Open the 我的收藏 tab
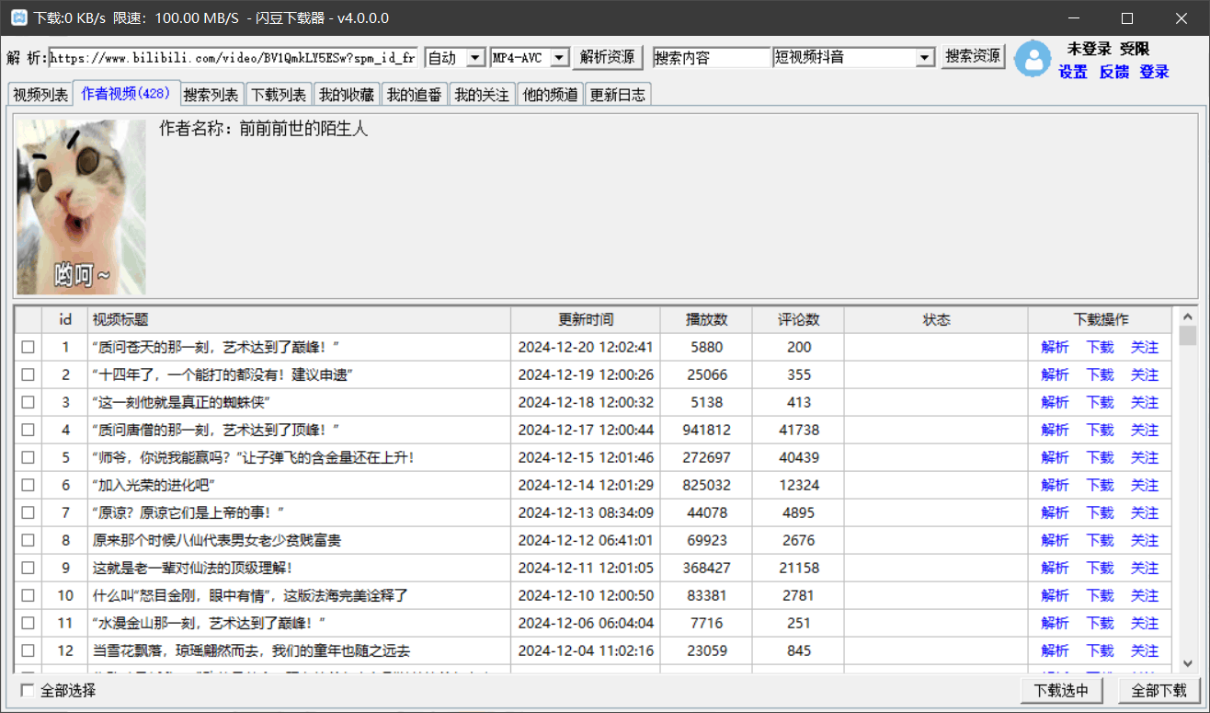Screen dimensions: 1210x713 pos(347,95)
